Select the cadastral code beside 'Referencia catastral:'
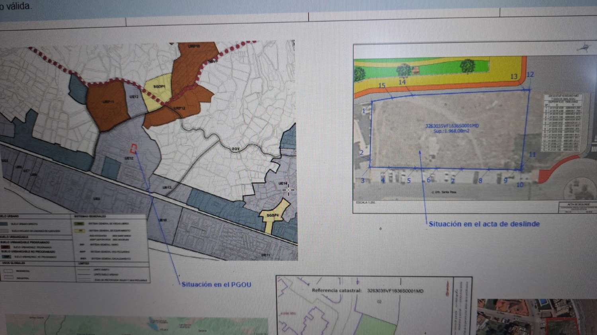Viewport: 597px width, 335px height. (395, 291)
